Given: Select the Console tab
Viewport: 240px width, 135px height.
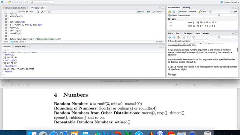Looking at the screenshot, I should point(7,46).
